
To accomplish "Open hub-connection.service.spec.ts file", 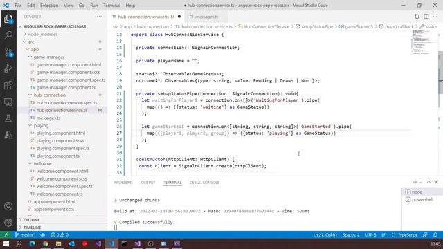I will (x=66, y=103).
